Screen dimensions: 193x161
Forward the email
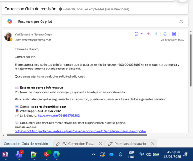tap(156, 34)
